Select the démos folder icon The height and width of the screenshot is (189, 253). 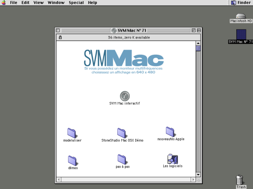point(72,160)
